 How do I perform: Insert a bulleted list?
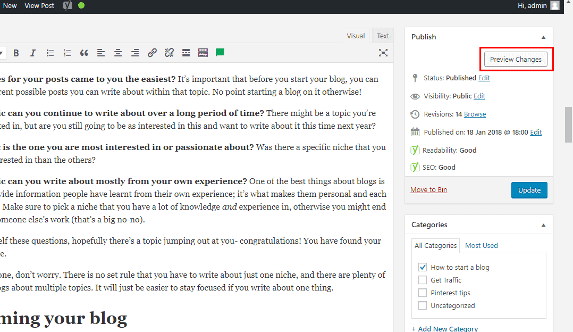(49, 52)
